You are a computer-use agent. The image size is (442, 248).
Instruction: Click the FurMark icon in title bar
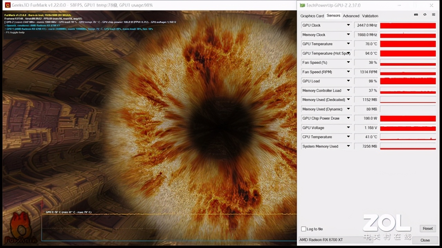pyautogui.click(x=8, y=5)
